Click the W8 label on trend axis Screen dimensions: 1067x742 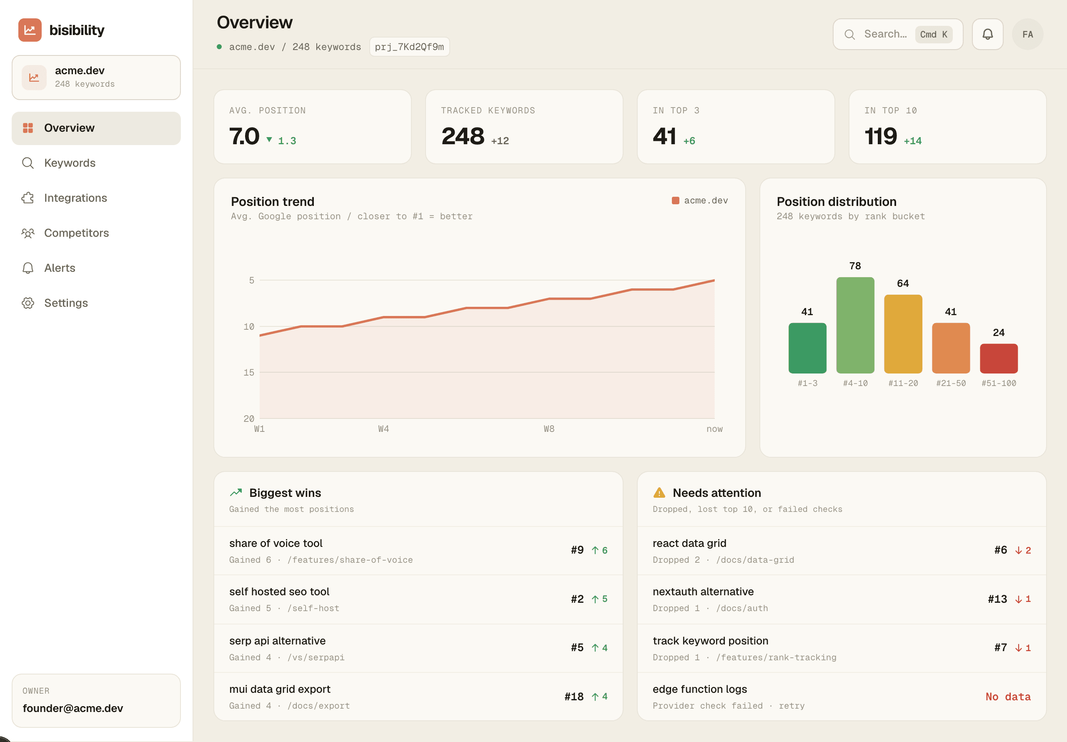pyautogui.click(x=549, y=429)
